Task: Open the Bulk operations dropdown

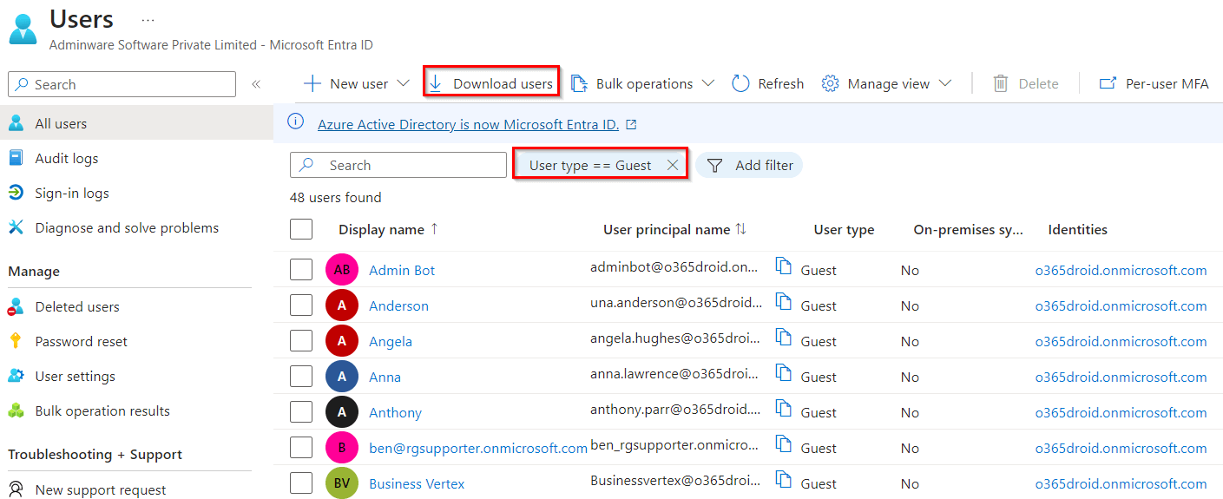Action: point(707,83)
